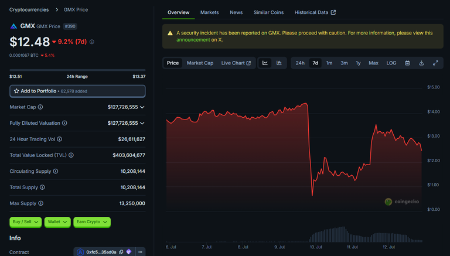Click the star icon in Add to Portfolio

tap(16, 91)
